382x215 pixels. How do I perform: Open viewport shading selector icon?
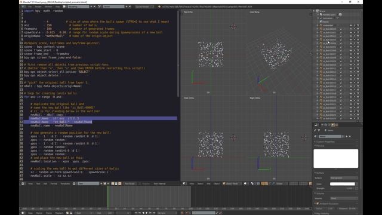pos(245,183)
